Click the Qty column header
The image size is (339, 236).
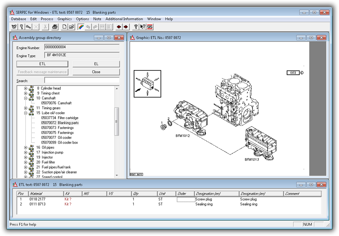144,194
